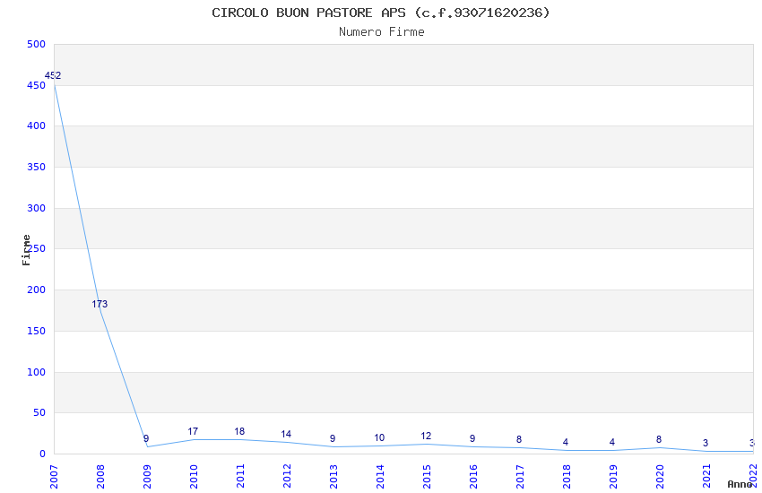Select the 173 data label at 2008
762x493 pixels.
(x=100, y=304)
